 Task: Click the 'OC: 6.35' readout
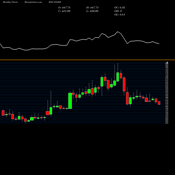pyautogui.click(x=120, y=8)
